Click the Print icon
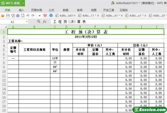The height and width of the screenshot is (113, 167). click(18, 16)
